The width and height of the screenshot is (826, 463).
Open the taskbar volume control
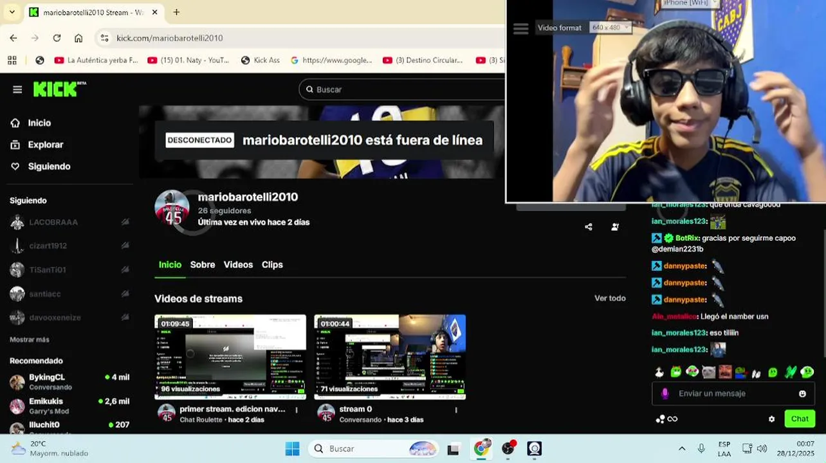tap(762, 449)
